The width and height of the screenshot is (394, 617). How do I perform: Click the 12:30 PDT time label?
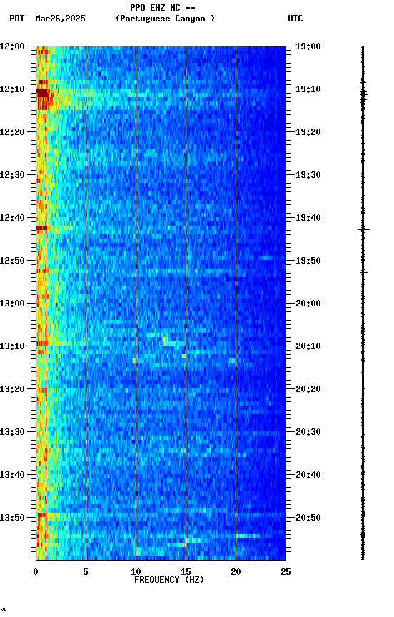pyautogui.click(x=12, y=175)
